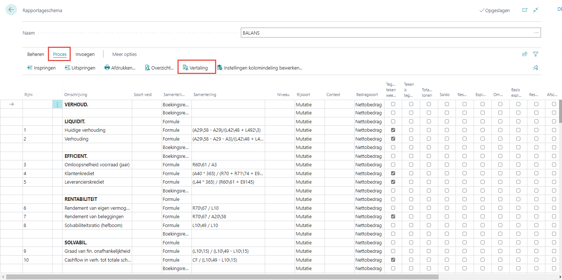This screenshot has width=562, height=280.
Task: Enable first checkbox in VERHOUD. row
Action: click(393, 104)
